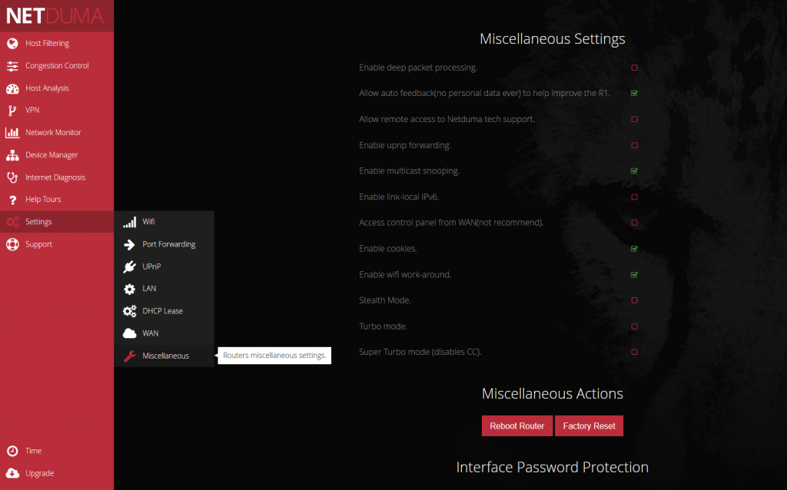Click the NETDUMA logo
This screenshot has width=787, height=490.
(x=55, y=15)
